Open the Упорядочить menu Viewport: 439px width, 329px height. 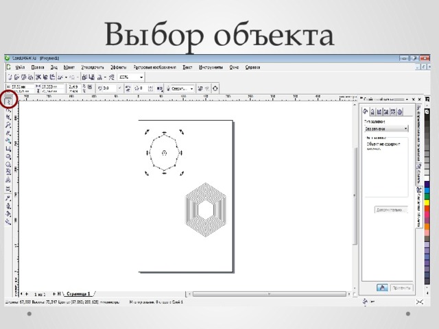pyautogui.click(x=93, y=67)
